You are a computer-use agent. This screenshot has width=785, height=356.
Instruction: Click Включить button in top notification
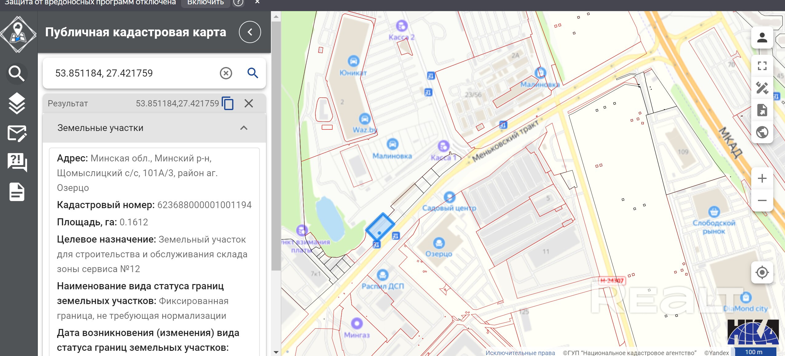click(205, 2)
